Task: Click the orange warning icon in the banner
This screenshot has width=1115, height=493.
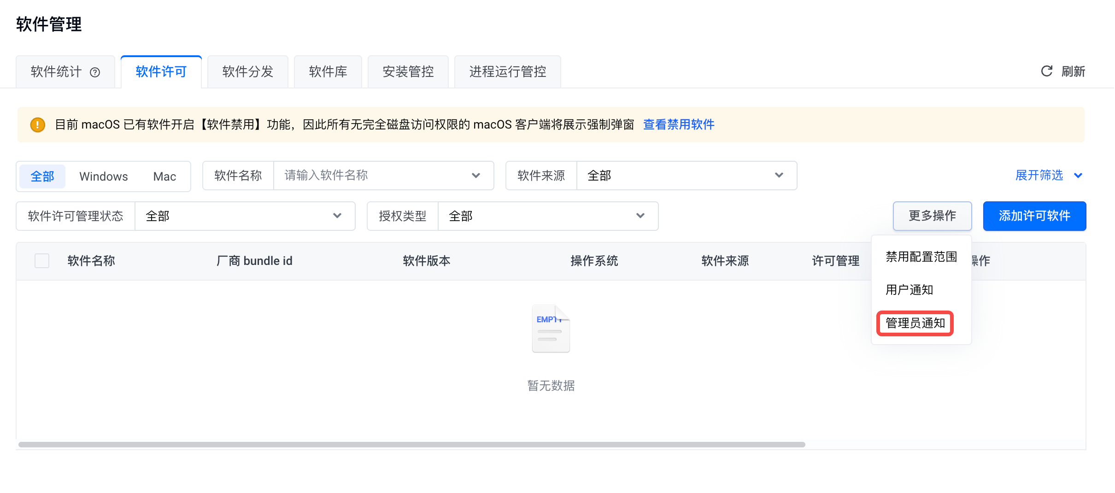Action: (37, 125)
